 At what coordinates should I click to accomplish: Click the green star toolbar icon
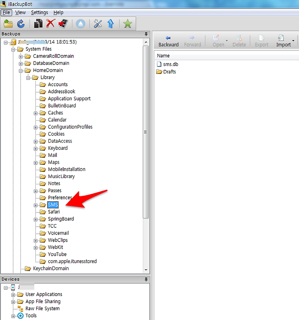[x=127, y=24]
